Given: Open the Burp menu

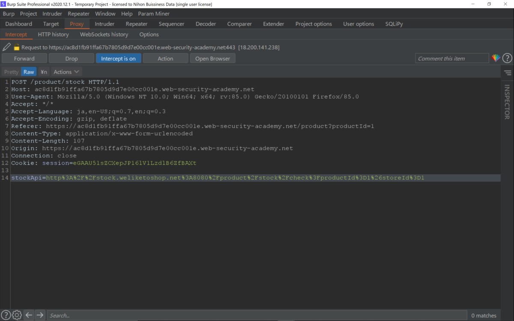Looking at the screenshot, I should (x=9, y=14).
